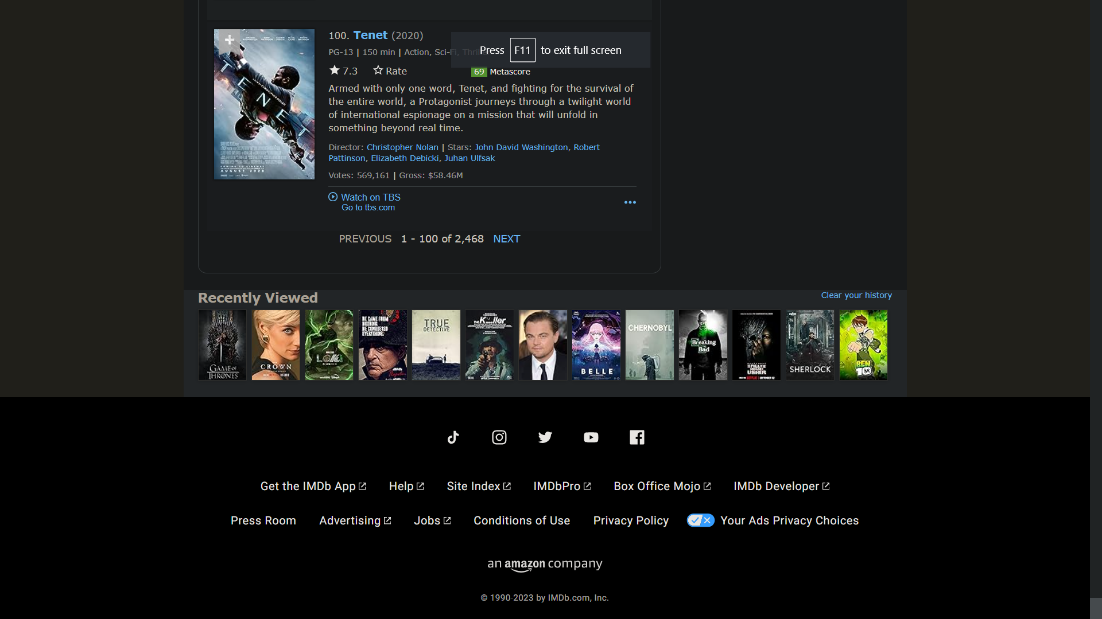Image resolution: width=1102 pixels, height=619 pixels.
Task: Open director Christopher Nolan's page
Action: click(x=402, y=147)
